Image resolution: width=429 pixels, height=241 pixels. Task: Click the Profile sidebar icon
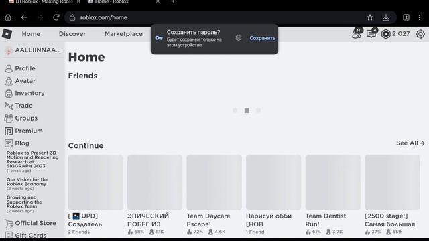coord(9,68)
